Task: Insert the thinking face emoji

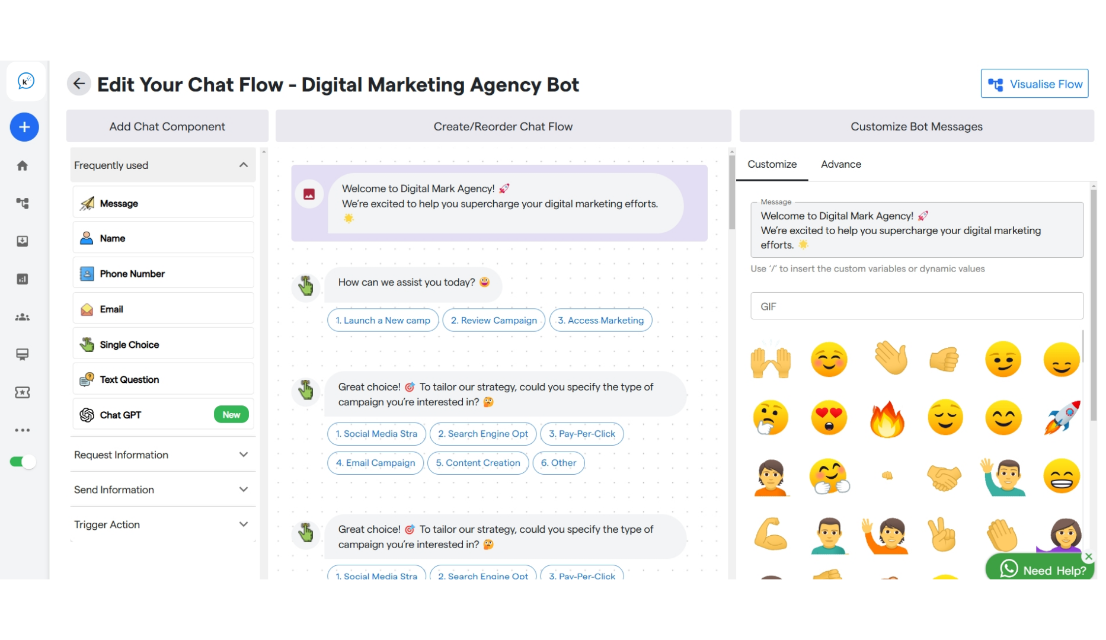Action: 771,418
